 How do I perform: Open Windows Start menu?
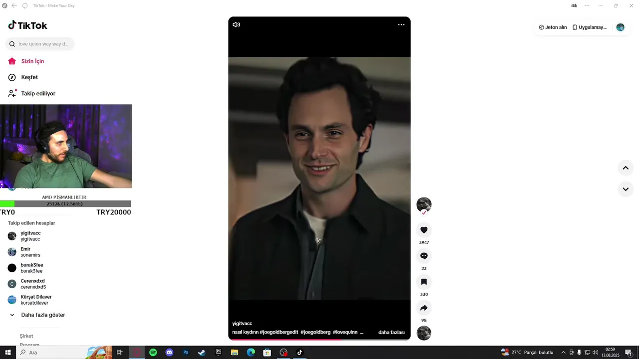click(8, 353)
